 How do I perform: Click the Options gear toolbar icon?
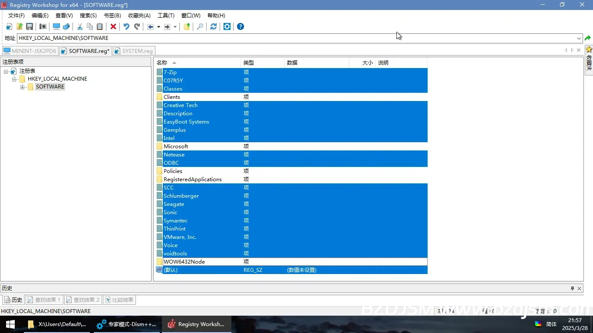(227, 26)
